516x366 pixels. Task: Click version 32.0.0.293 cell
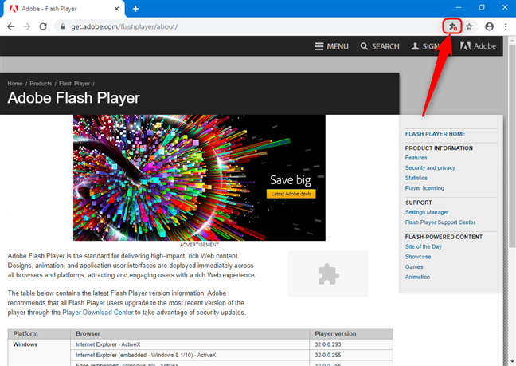click(351, 344)
